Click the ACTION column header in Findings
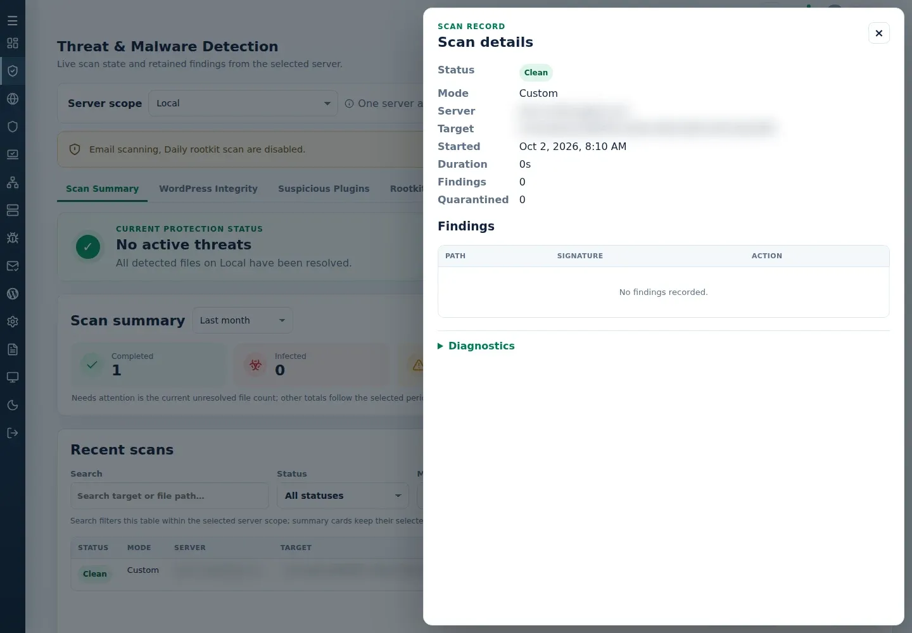 tap(767, 256)
